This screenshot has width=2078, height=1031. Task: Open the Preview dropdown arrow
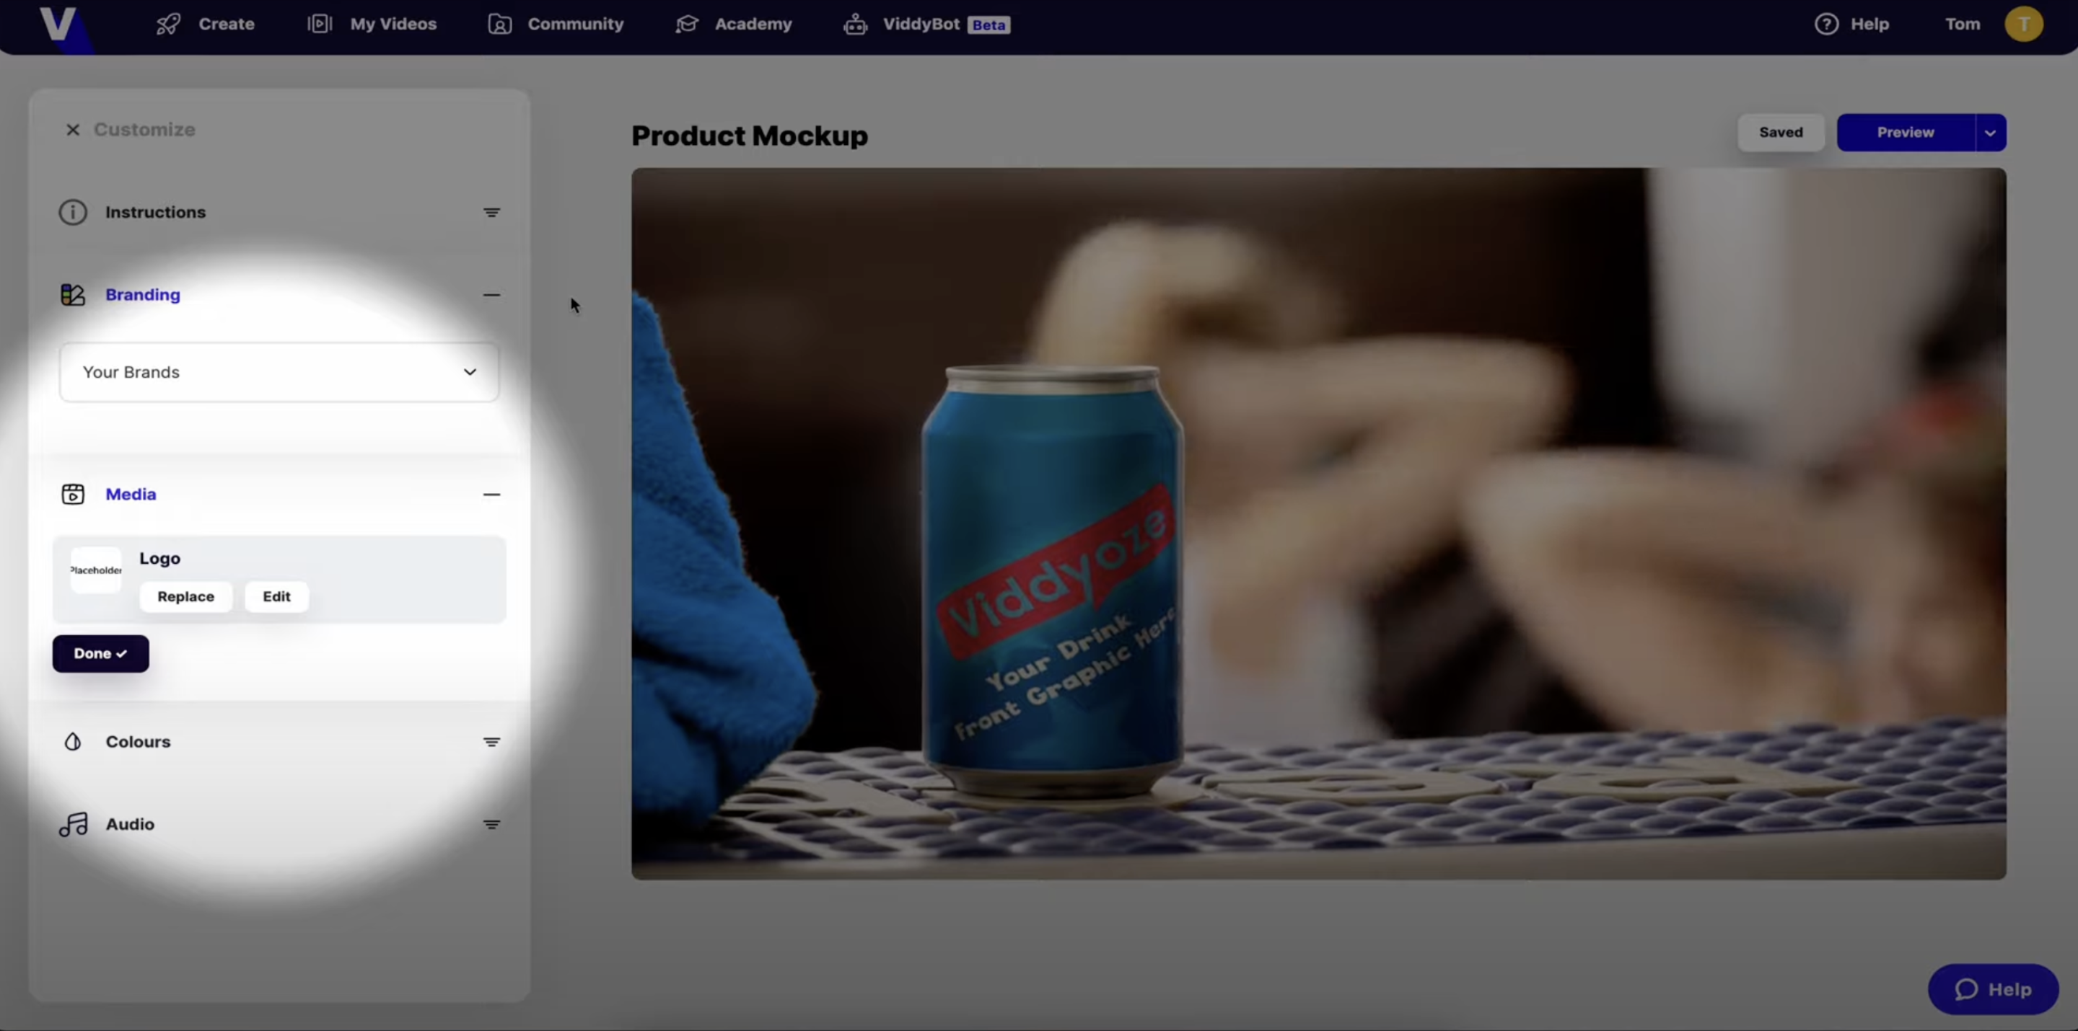pyautogui.click(x=1990, y=132)
